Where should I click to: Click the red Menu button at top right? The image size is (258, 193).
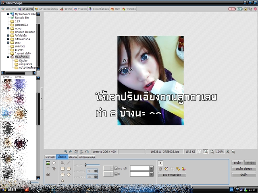tap(232, 9)
